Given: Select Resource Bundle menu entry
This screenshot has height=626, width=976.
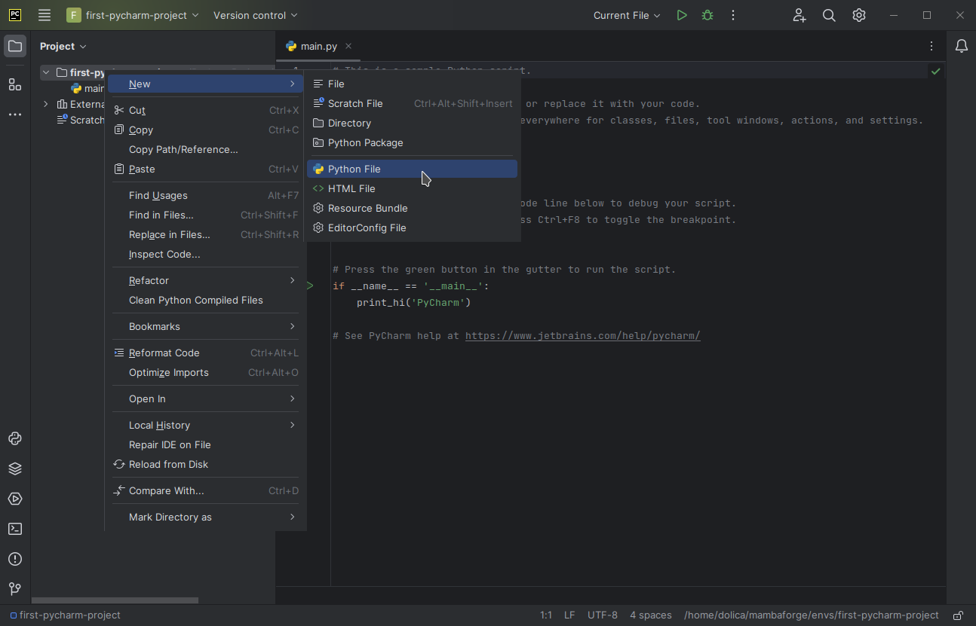Looking at the screenshot, I should pos(412,208).
